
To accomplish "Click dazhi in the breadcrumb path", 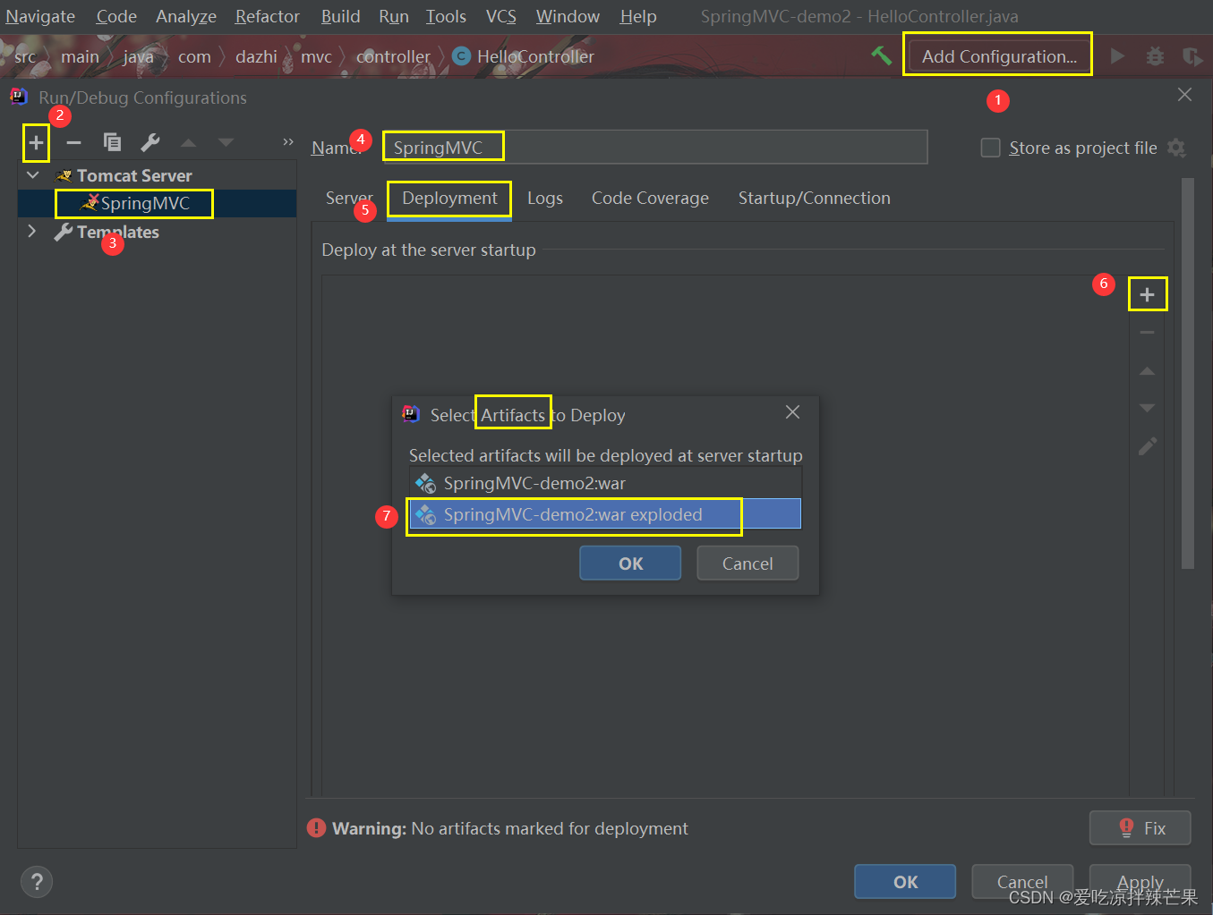I will coord(256,56).
